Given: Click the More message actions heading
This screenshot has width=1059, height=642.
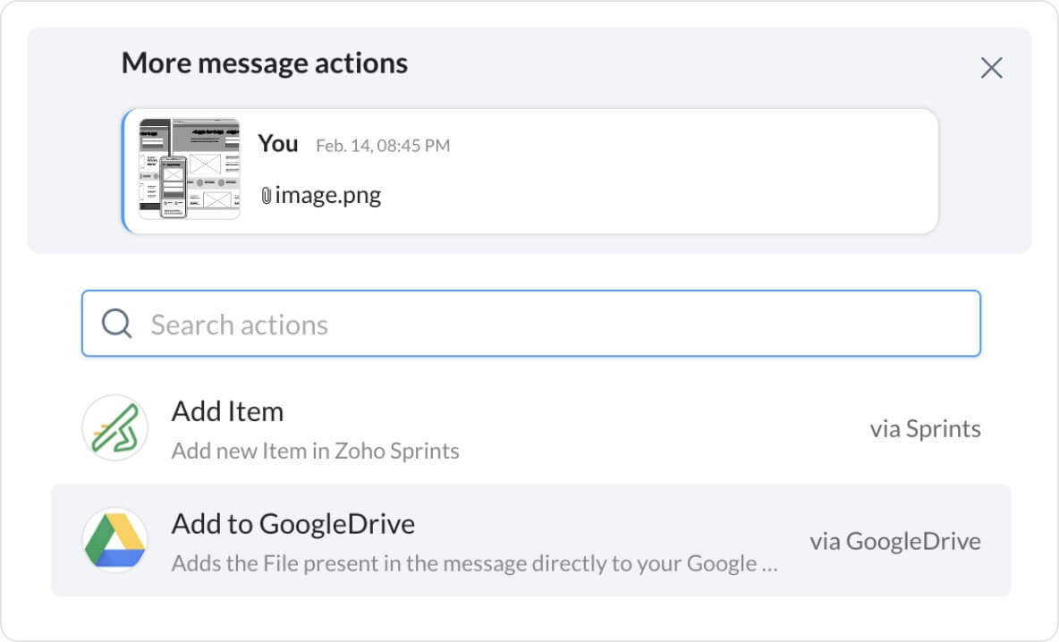Looking at the screenshot, I should pyautogui.click(x=264, y=63).
